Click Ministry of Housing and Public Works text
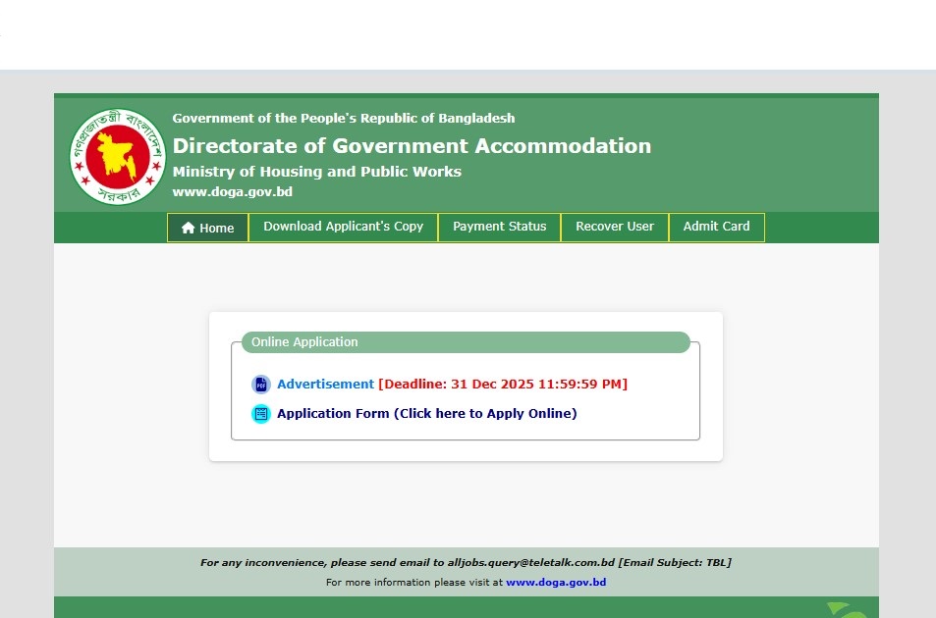936x618 pixels. coord(316,172)
